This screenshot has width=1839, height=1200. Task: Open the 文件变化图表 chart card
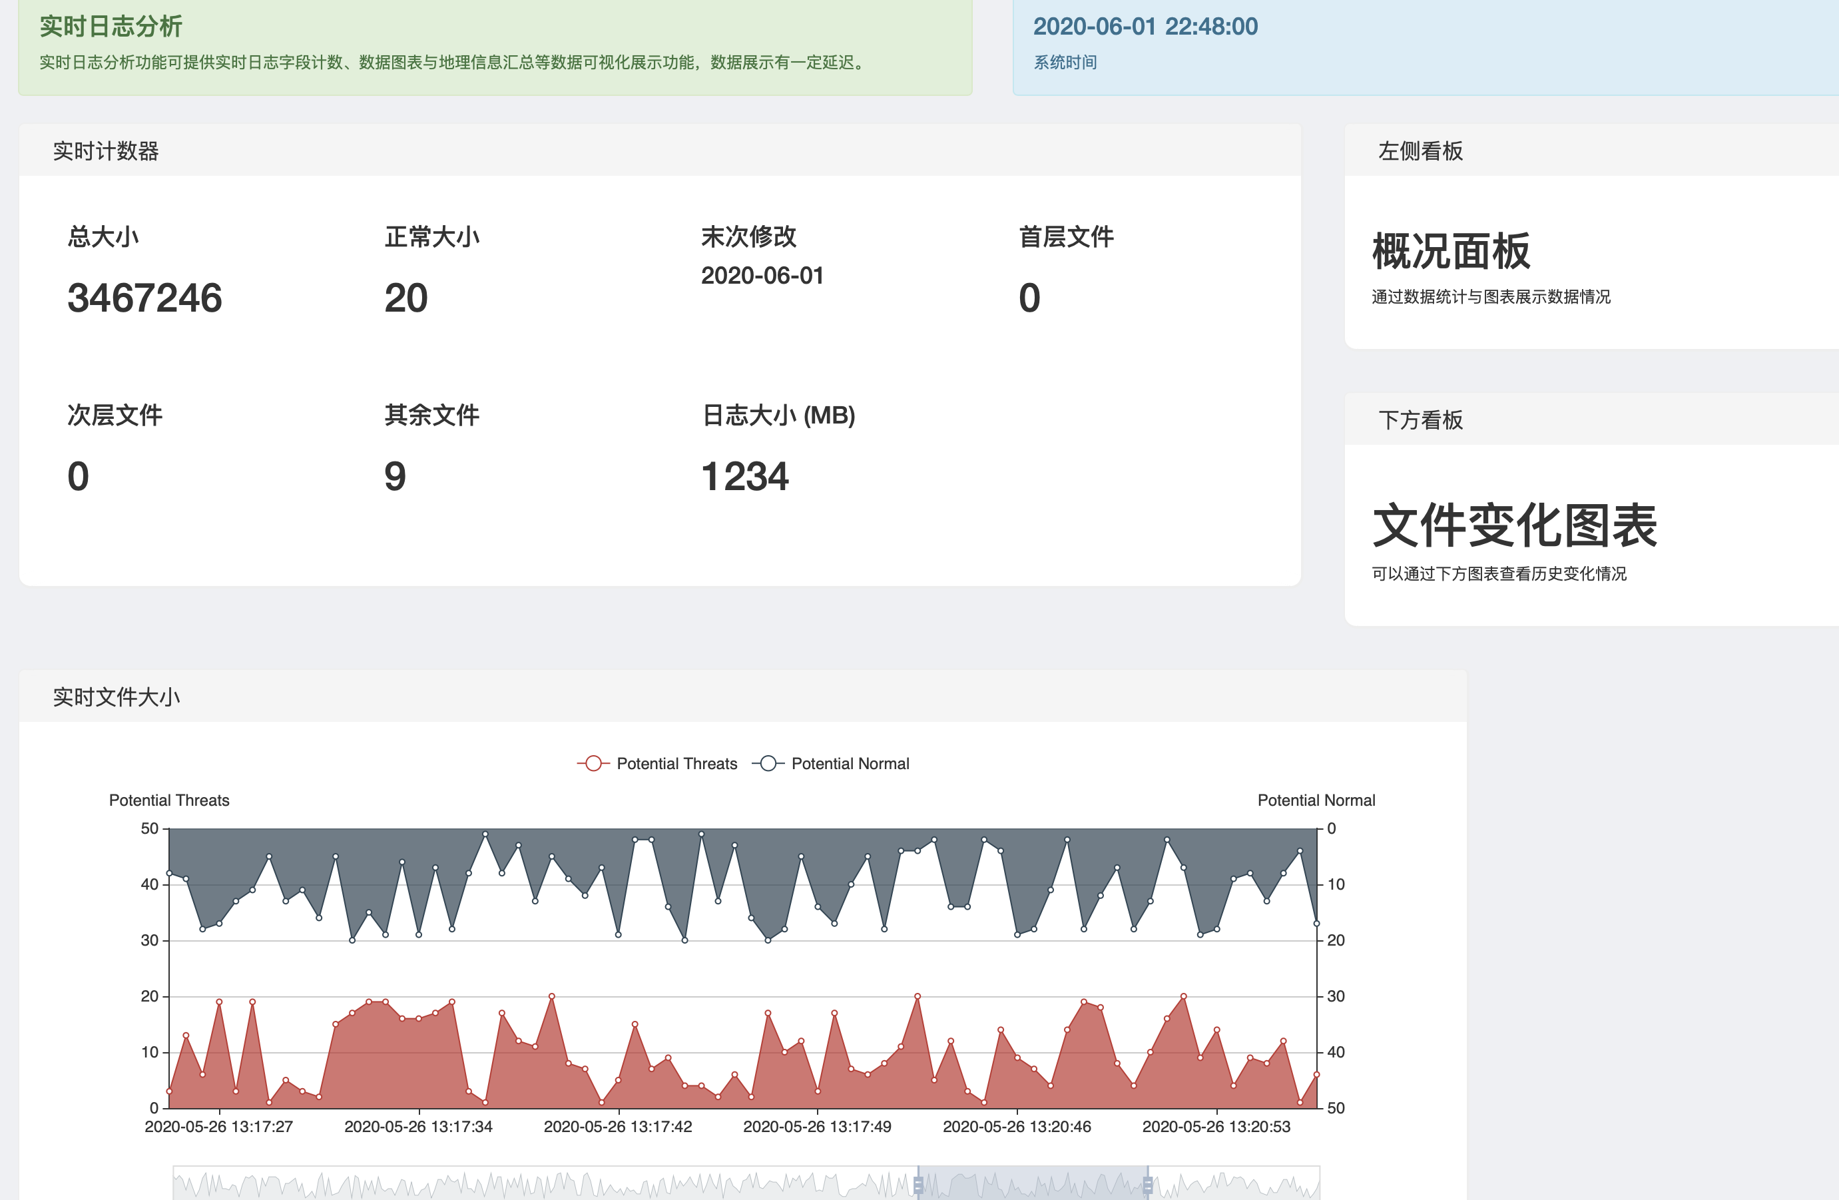[x=1515, y=525]
